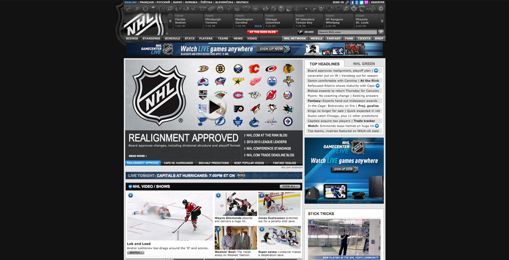
Task: Click the At The Rink Blog red button
Action: pyautogui.click(x=263, y=32)
